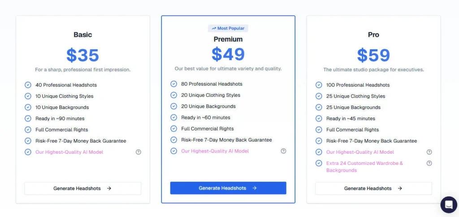Click the Most Popular trending badge
Image resolution: width=459 pixels, height=217 pixels.
[x=228, y=28]
